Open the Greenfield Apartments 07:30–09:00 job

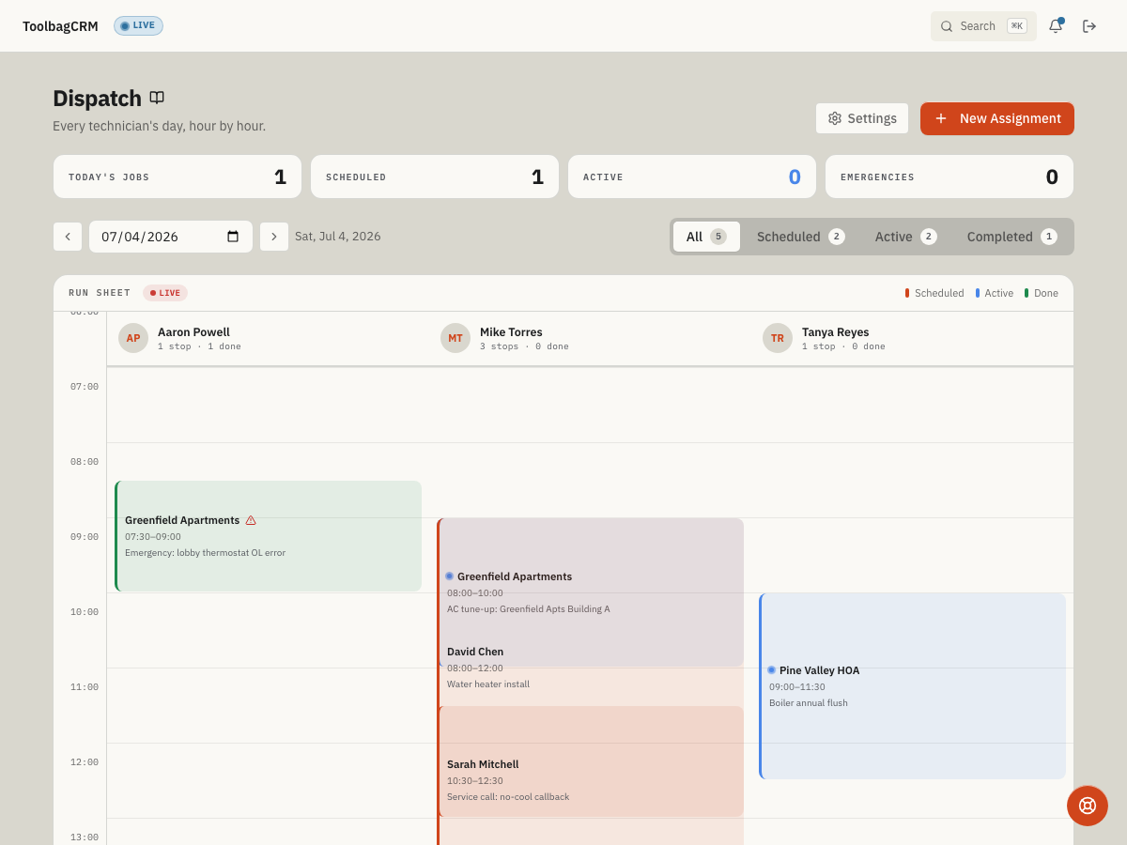pos(269,536)
